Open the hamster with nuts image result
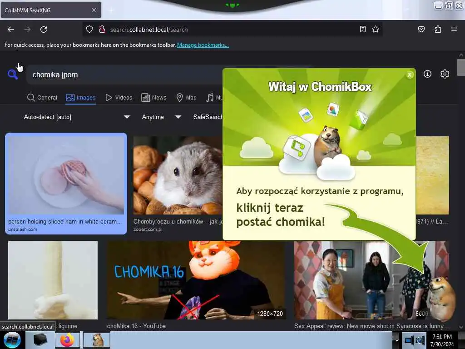465x349 pixels. (x=178, y=175)
